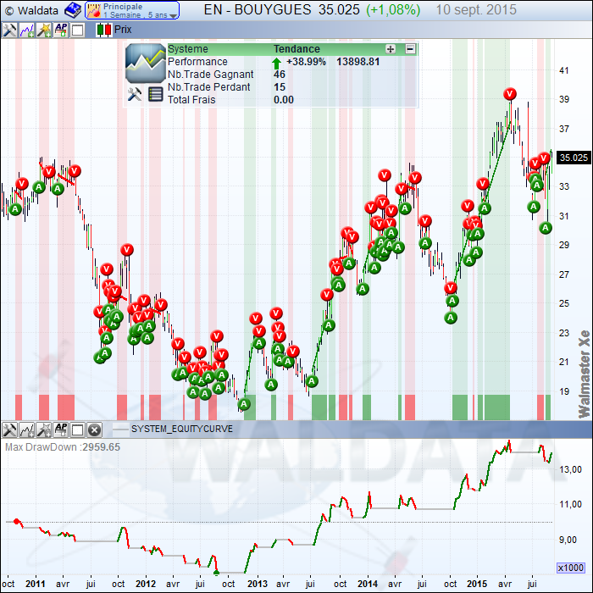Viewport: 593px width, 593px height.
Task: Click the settings tools icon in the Prix toolbar
Action: (x=9, y=30)
